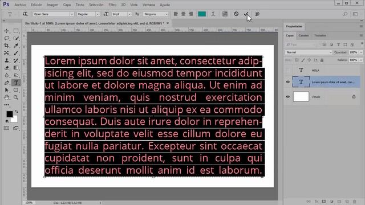365x205 pixels.
Task: Select the Move tool
Action: [6, 31]
